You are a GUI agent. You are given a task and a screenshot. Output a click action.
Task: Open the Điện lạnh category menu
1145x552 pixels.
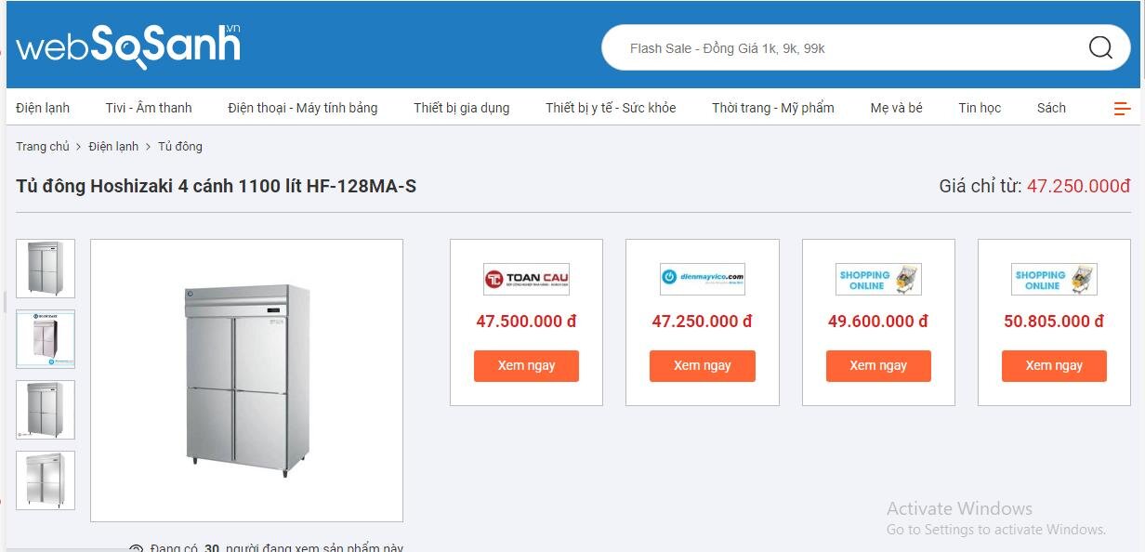tap(42, 108)
